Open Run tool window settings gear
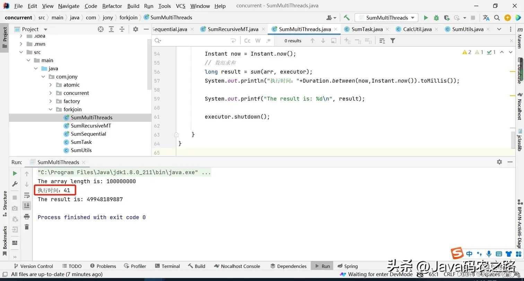The height and width of the screenshot is (281, 524). point(499,162)
